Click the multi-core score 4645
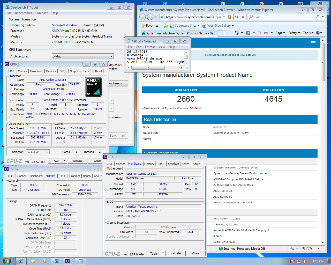 point(273,99)
